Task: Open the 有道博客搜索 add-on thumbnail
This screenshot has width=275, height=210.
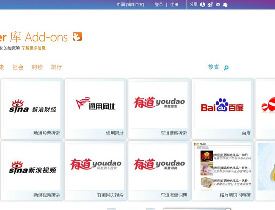Action: (159, 105)
